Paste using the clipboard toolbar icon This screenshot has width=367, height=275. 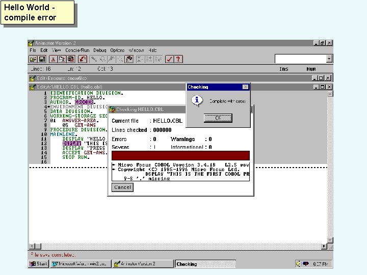point(71,59)
